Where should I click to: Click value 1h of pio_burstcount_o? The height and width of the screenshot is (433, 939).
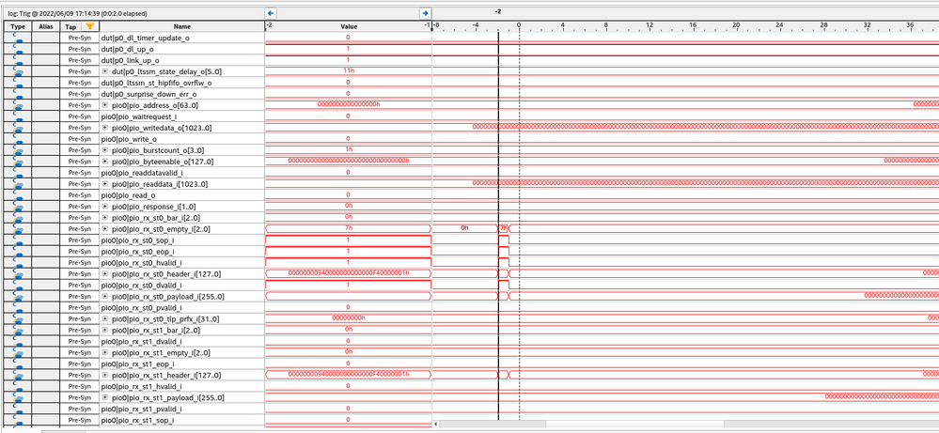pyautogui.click(x=348, y=150)
